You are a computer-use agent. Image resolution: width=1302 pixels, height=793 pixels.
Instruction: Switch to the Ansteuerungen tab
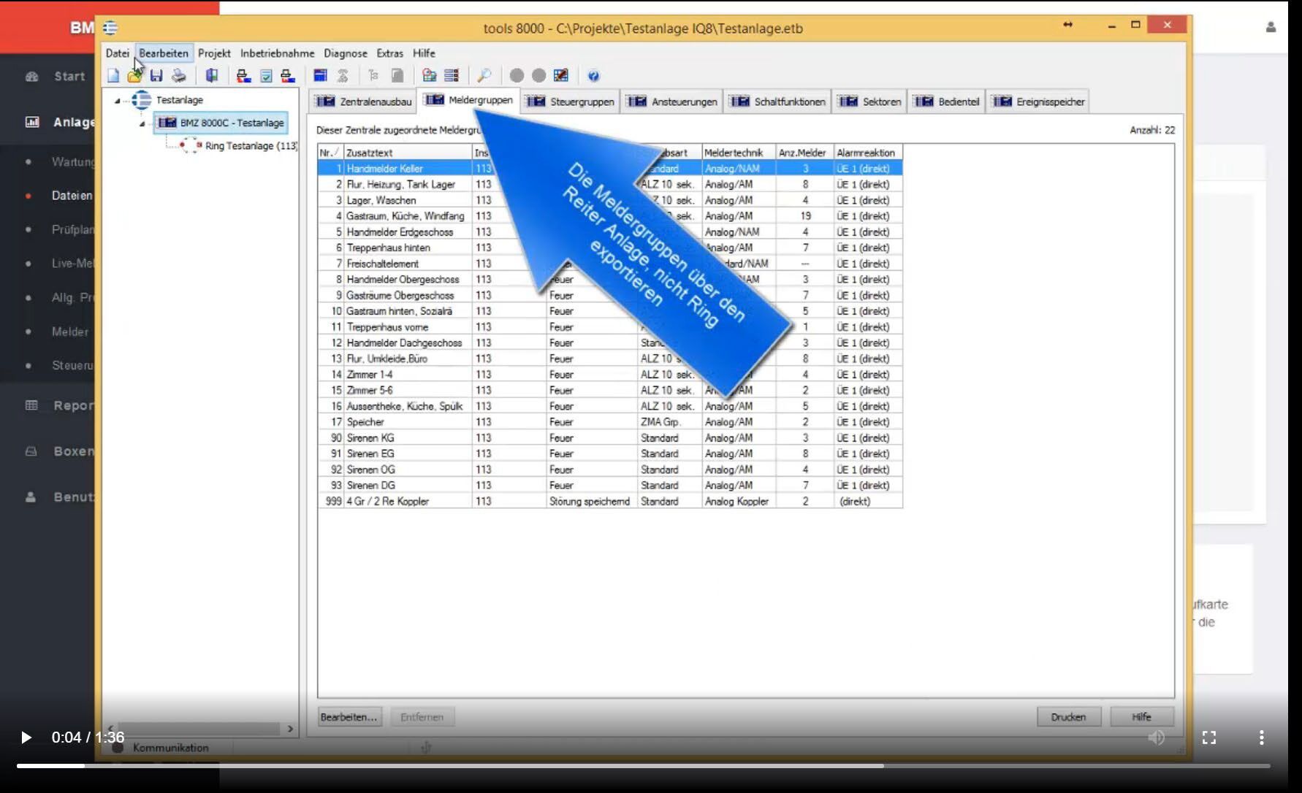coord(672,101)
